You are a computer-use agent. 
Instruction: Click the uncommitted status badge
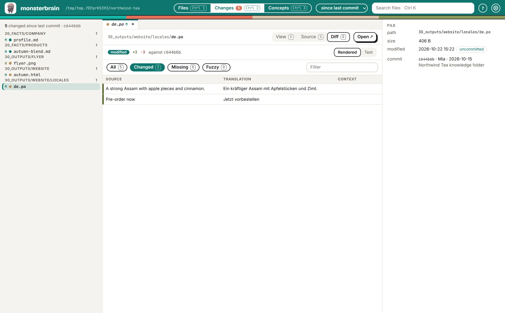pyautogui.click(x=471, y=49)
